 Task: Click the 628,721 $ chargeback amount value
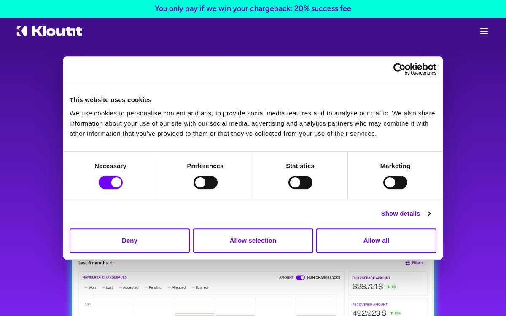click(368, 287)
